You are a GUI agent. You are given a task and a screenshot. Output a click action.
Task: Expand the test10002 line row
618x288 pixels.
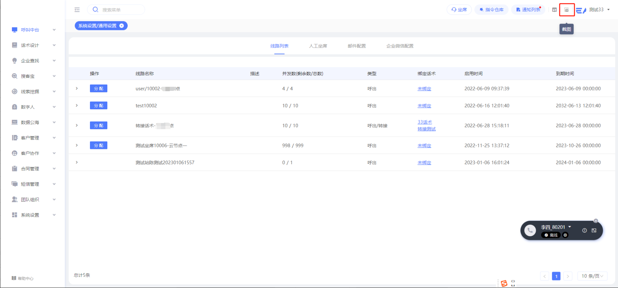tap(77, 105)
